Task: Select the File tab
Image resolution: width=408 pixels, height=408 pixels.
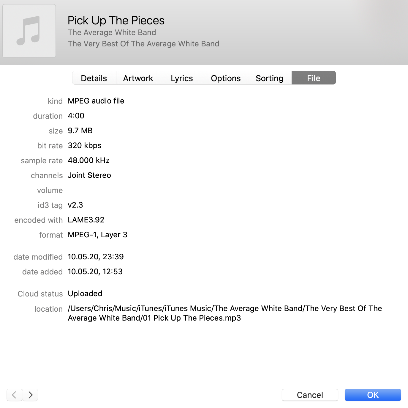Action: pyautogui.click(x=314, y=78)
